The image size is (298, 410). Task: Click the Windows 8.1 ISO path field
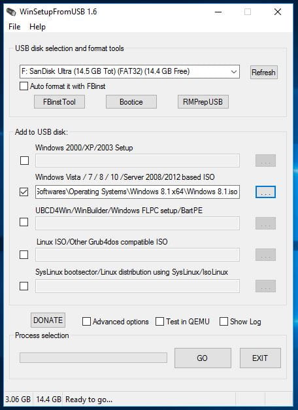(137, 192)
